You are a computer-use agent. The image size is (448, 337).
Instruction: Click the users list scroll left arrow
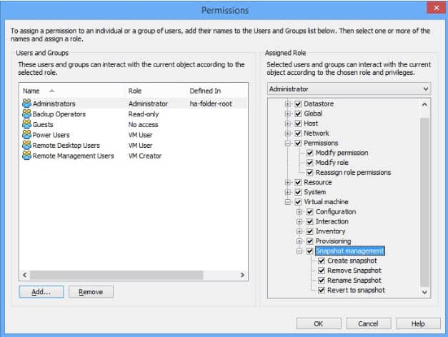click(25, 275)
